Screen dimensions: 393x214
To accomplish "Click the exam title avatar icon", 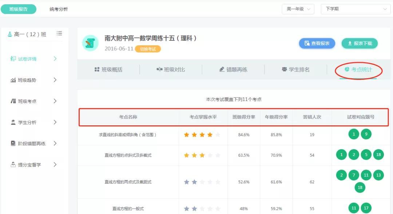I will [90, 43].
